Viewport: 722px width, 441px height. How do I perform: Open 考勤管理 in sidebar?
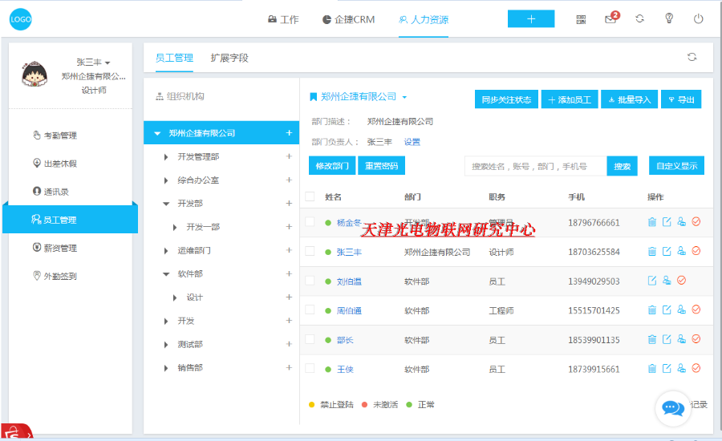tap(55, 136)
